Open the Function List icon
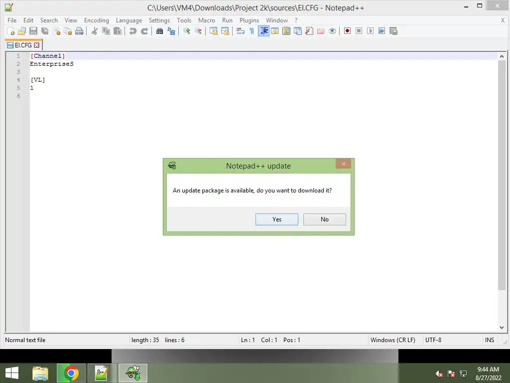This screenshot has height=383, width=510. point(309,31)
